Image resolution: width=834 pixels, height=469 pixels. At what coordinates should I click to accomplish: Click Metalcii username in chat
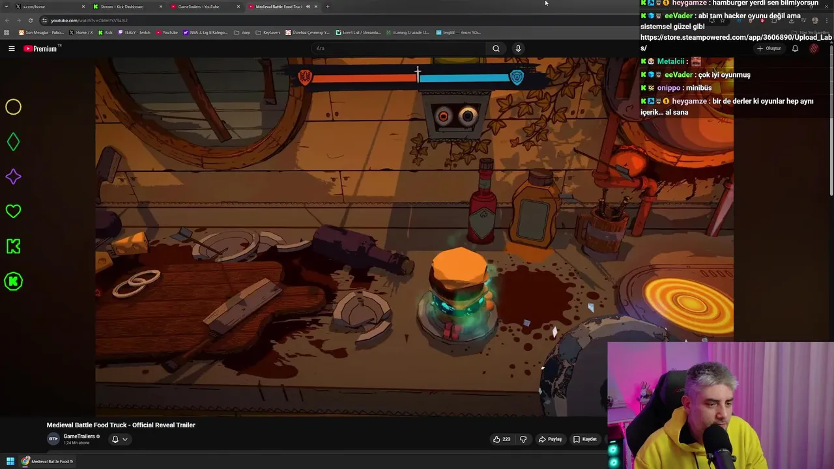coord(670,61)
